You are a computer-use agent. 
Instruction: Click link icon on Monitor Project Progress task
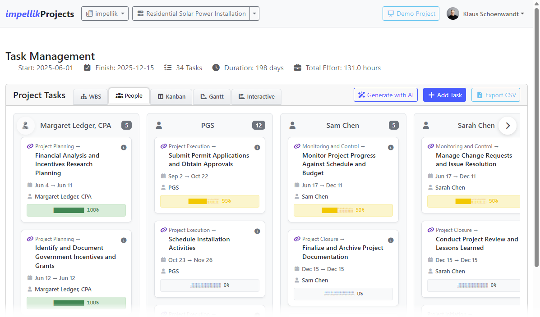(x=297, y=146)
